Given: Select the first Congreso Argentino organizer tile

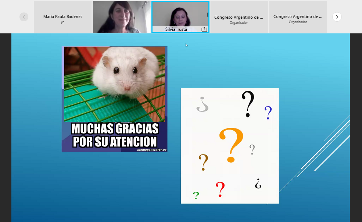Looking at the screenshot, I should click(239, 17).
